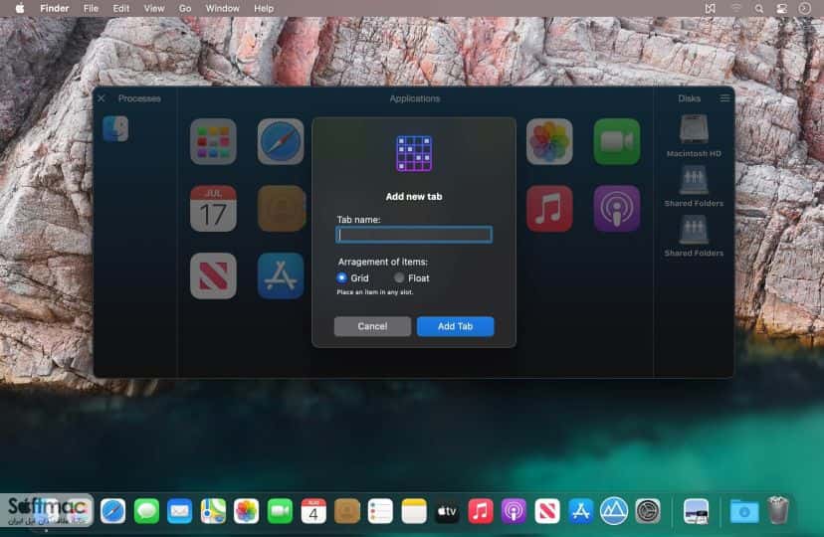Image resolution: width=824 pixels, height=537 pixels.
Task: Open Spotlight search in the menu bar
Action: (759, 8)
